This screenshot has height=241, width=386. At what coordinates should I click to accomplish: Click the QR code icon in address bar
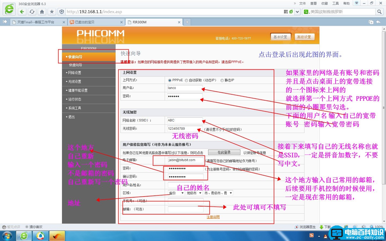click(x=286, y=12)
